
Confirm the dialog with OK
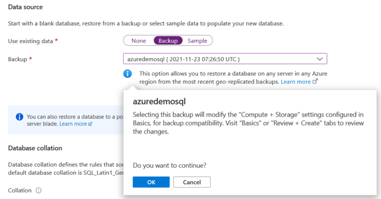pos(151,182)
